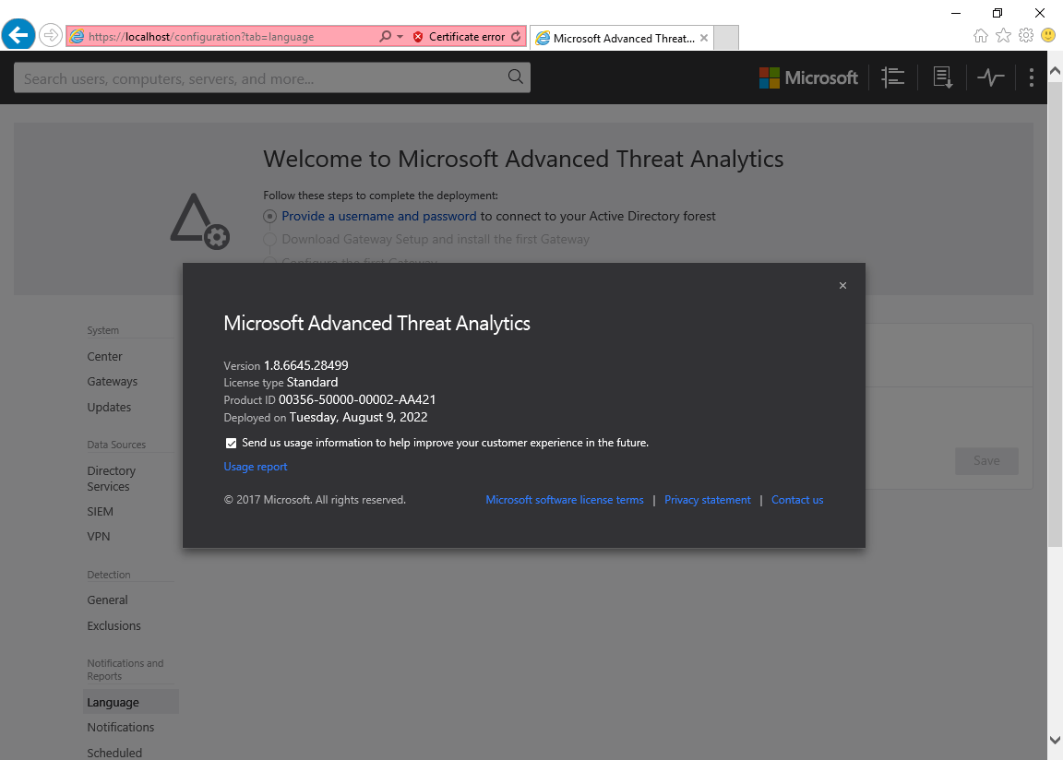The image size is (1063, 760).
Task: Click the Contact us link
Action: 797,500
